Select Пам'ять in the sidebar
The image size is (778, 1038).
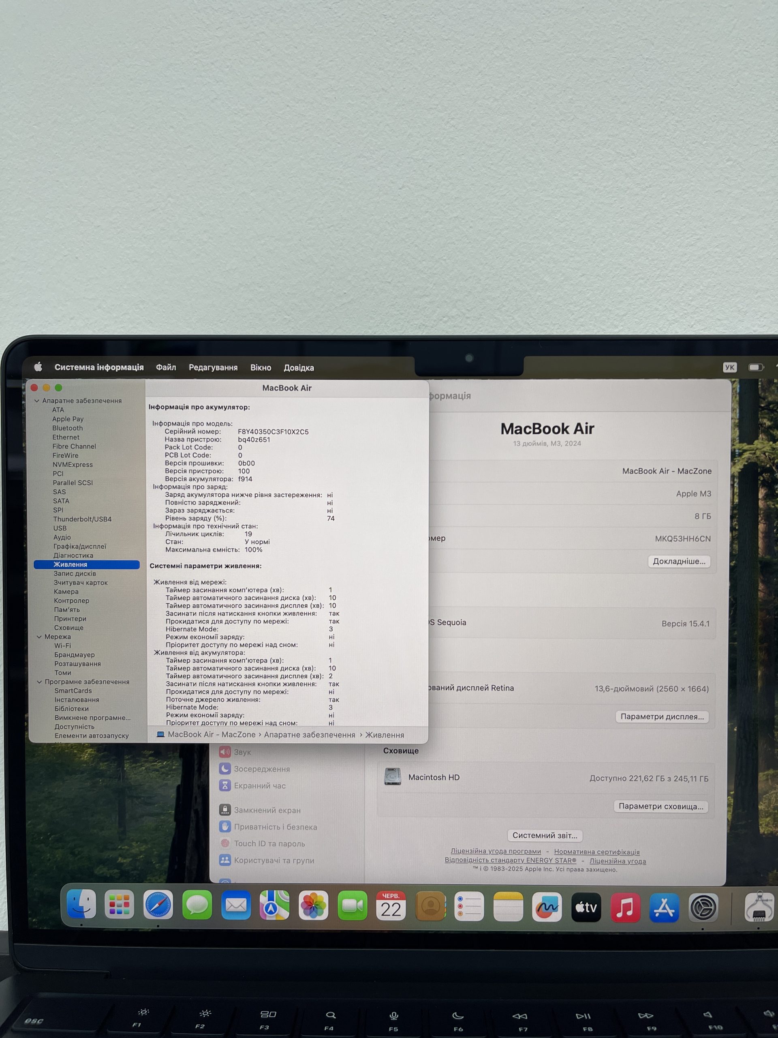[66, 609]
